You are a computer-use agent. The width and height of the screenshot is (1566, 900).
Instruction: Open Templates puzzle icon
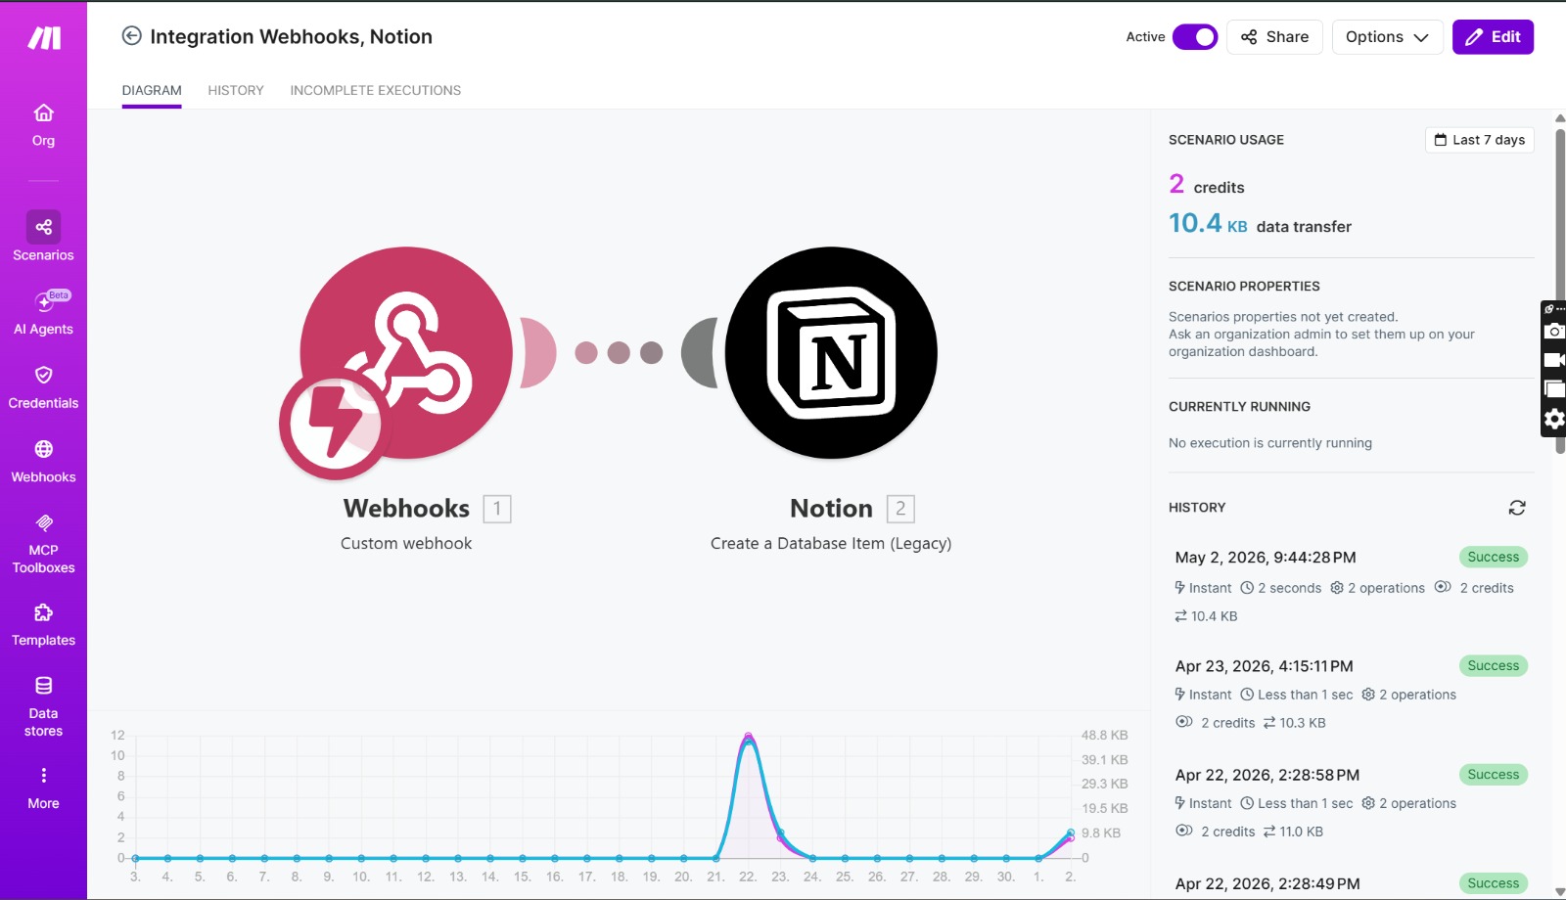point(43,613)
